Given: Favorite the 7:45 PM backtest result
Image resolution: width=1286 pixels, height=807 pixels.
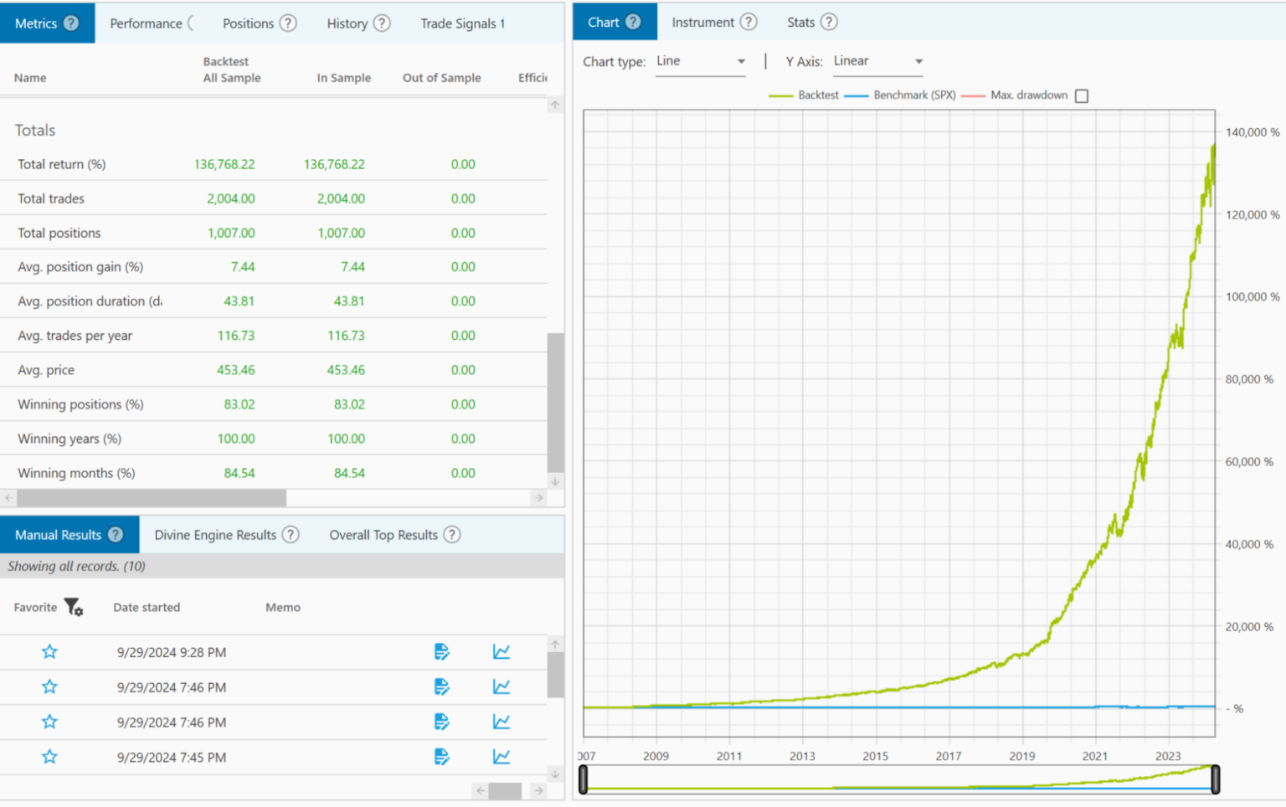Looking at the screenshot, I should click(49, 757).
